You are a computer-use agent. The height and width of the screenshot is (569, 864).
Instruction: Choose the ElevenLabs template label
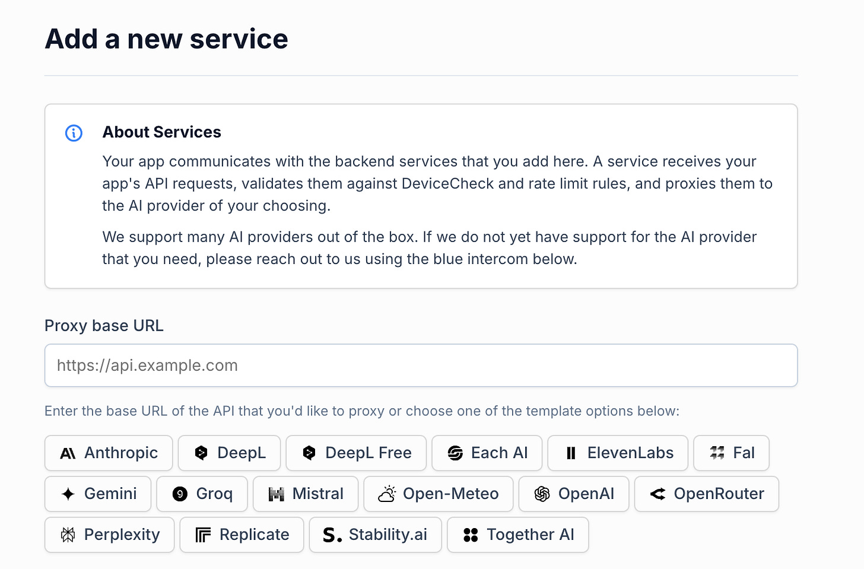pos(630,453)
